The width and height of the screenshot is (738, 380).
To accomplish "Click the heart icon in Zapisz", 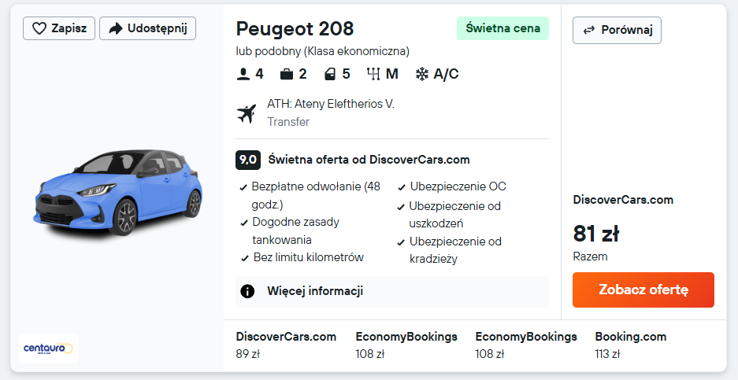I will 39,28.
